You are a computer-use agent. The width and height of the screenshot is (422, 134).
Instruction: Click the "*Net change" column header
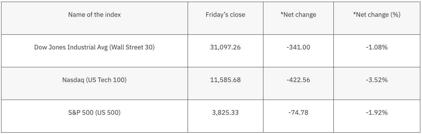298,15
